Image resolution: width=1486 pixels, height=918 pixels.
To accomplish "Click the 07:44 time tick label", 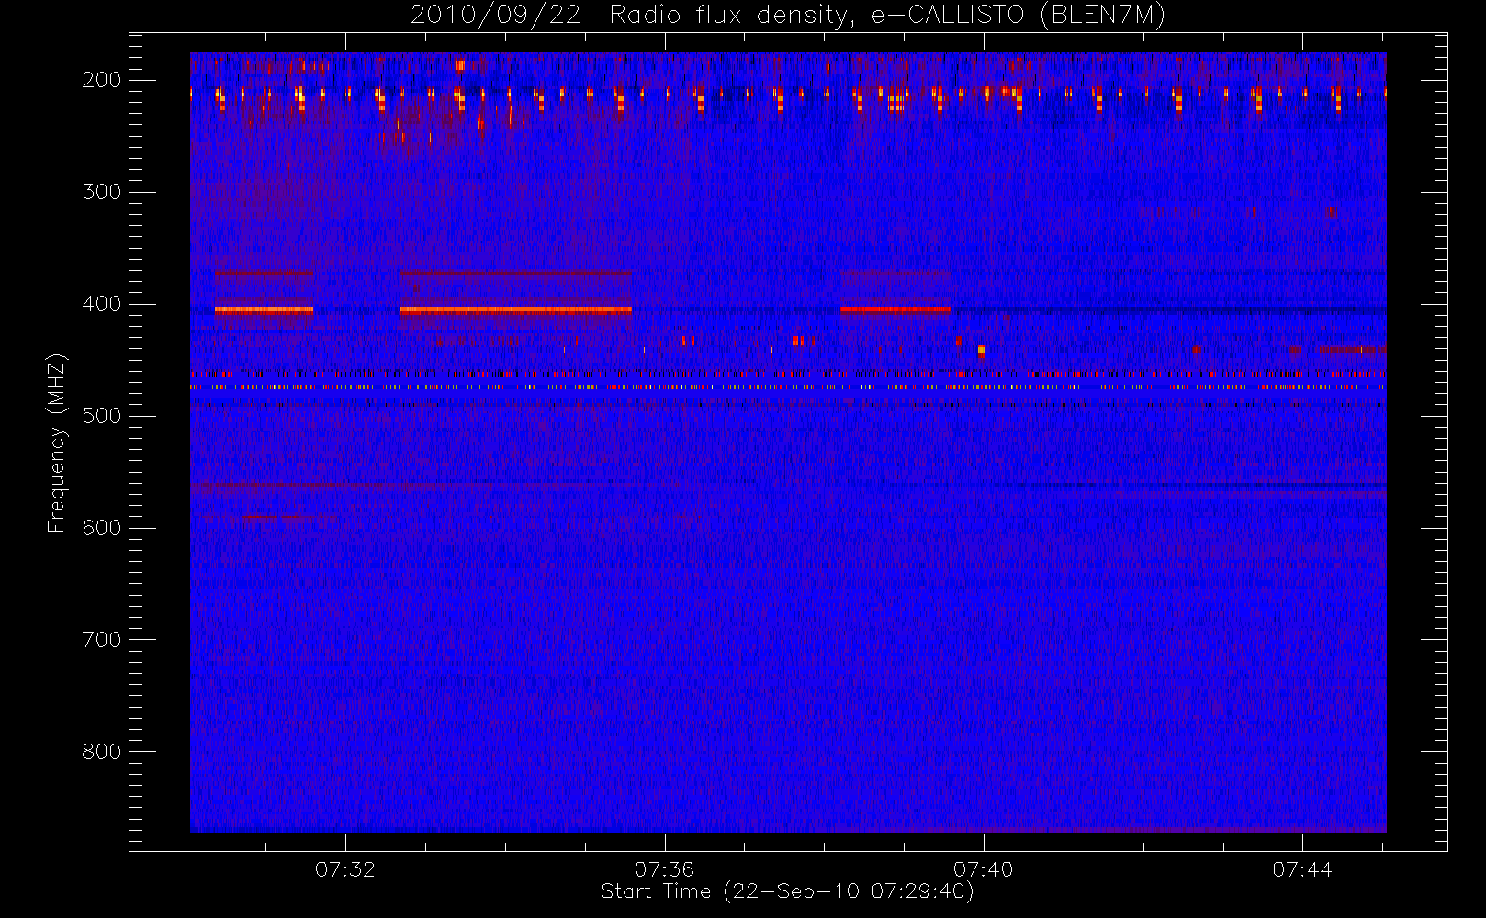I will click(x=1302, y=869).
